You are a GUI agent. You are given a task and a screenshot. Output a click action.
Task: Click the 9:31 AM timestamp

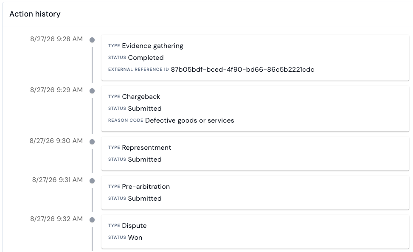(x=57, y=179)
